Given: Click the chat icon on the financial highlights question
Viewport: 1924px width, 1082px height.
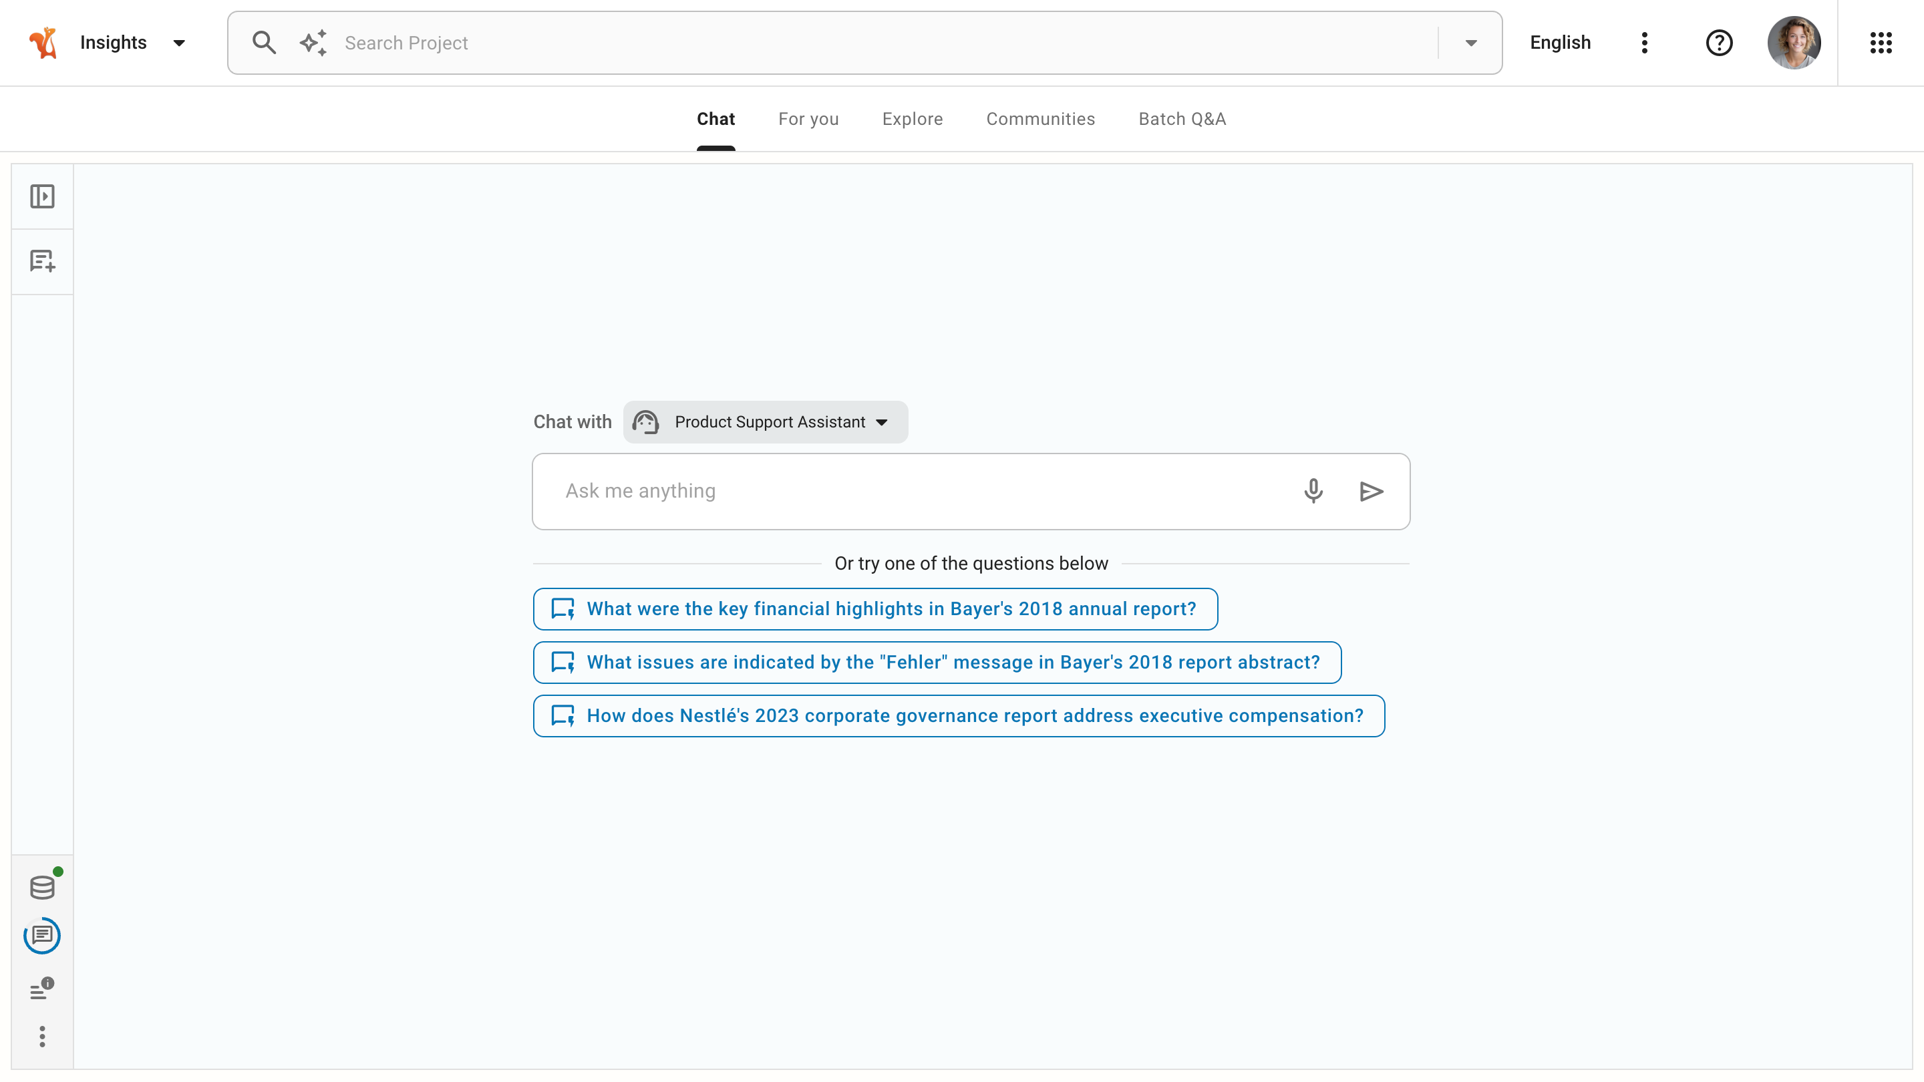Looking at the screenshot, I should pos(563,608).
